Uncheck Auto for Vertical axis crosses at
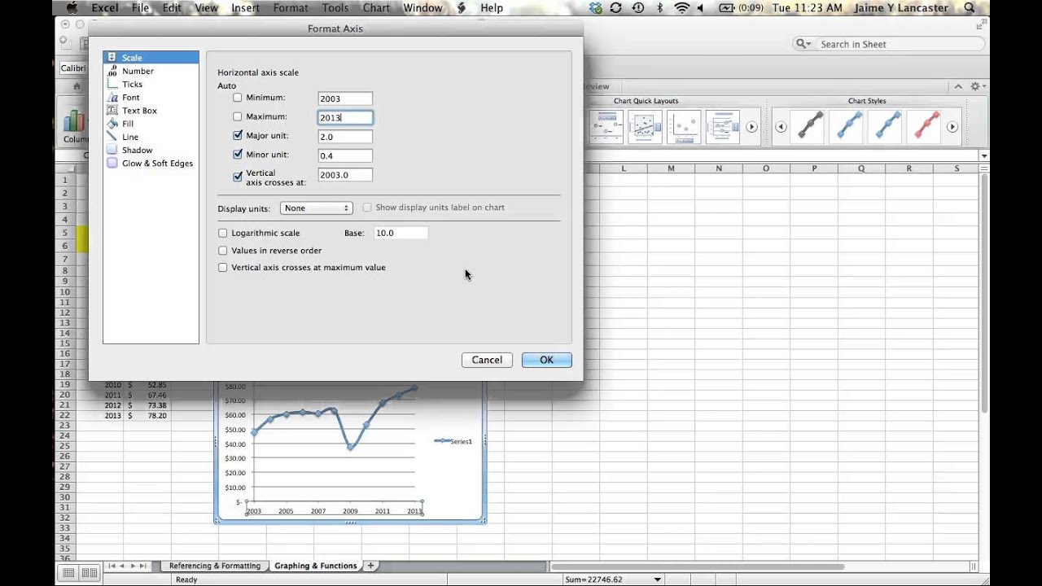 [238, 176]
